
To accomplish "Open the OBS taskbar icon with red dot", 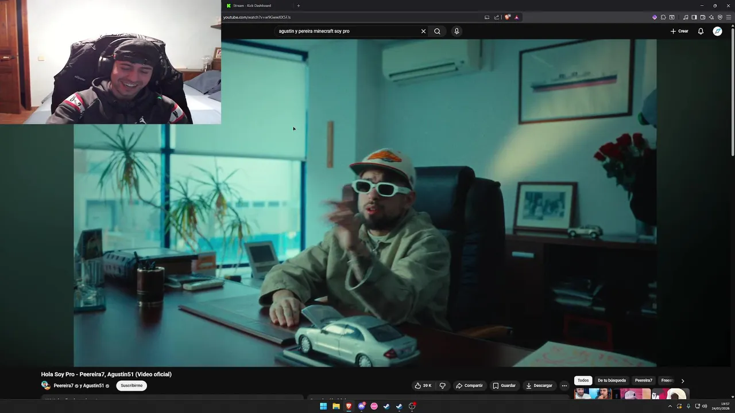I will coord(412,406).
